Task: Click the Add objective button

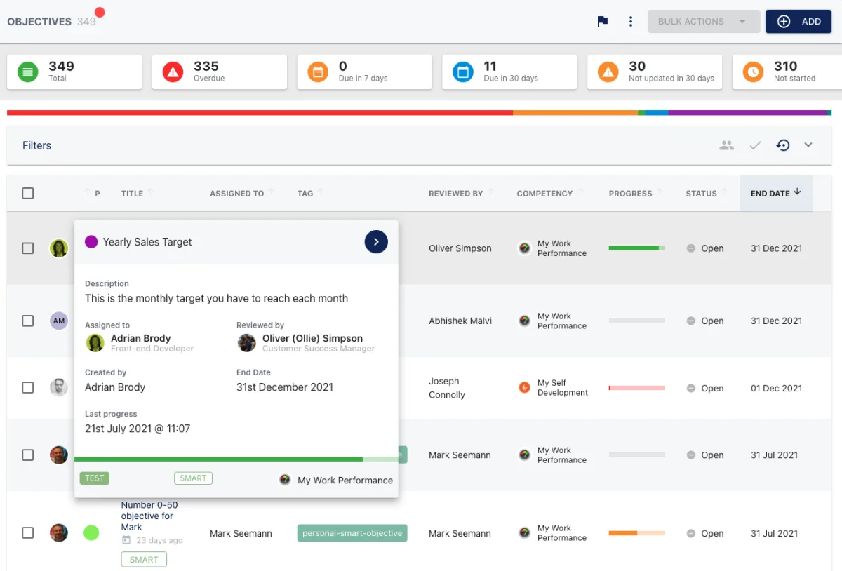Action: (x=798, y=22)
